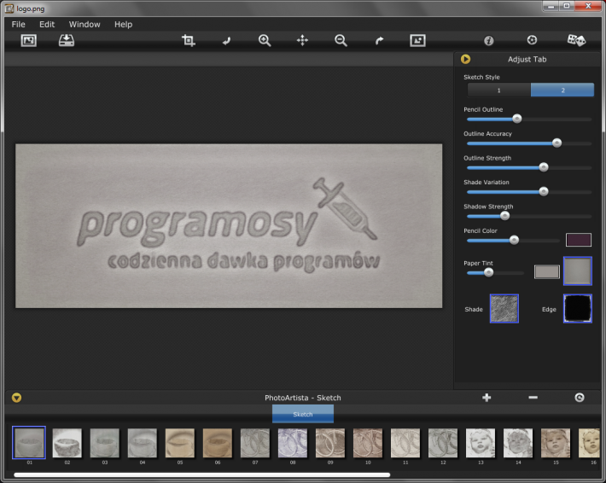Open the Window menu
Image resolution: width=606 pixels, height=483 pixels.
tap(84, 25)
